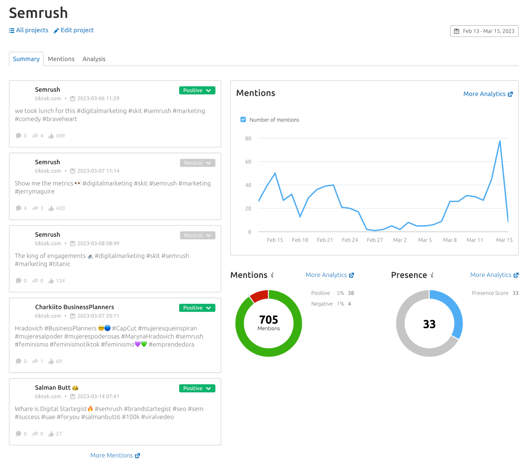Screen dimensions: 528x468
Task: Click the Edit project link
Action: click(74, 30)
